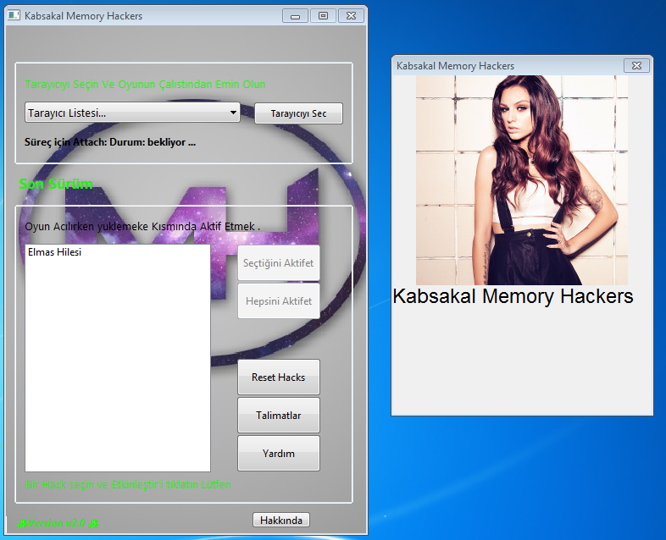Close the main Kabsakal Memory Hackers window
Image resolution: width=666 pixels, height=540 pixels.
[x=351, y=16]
